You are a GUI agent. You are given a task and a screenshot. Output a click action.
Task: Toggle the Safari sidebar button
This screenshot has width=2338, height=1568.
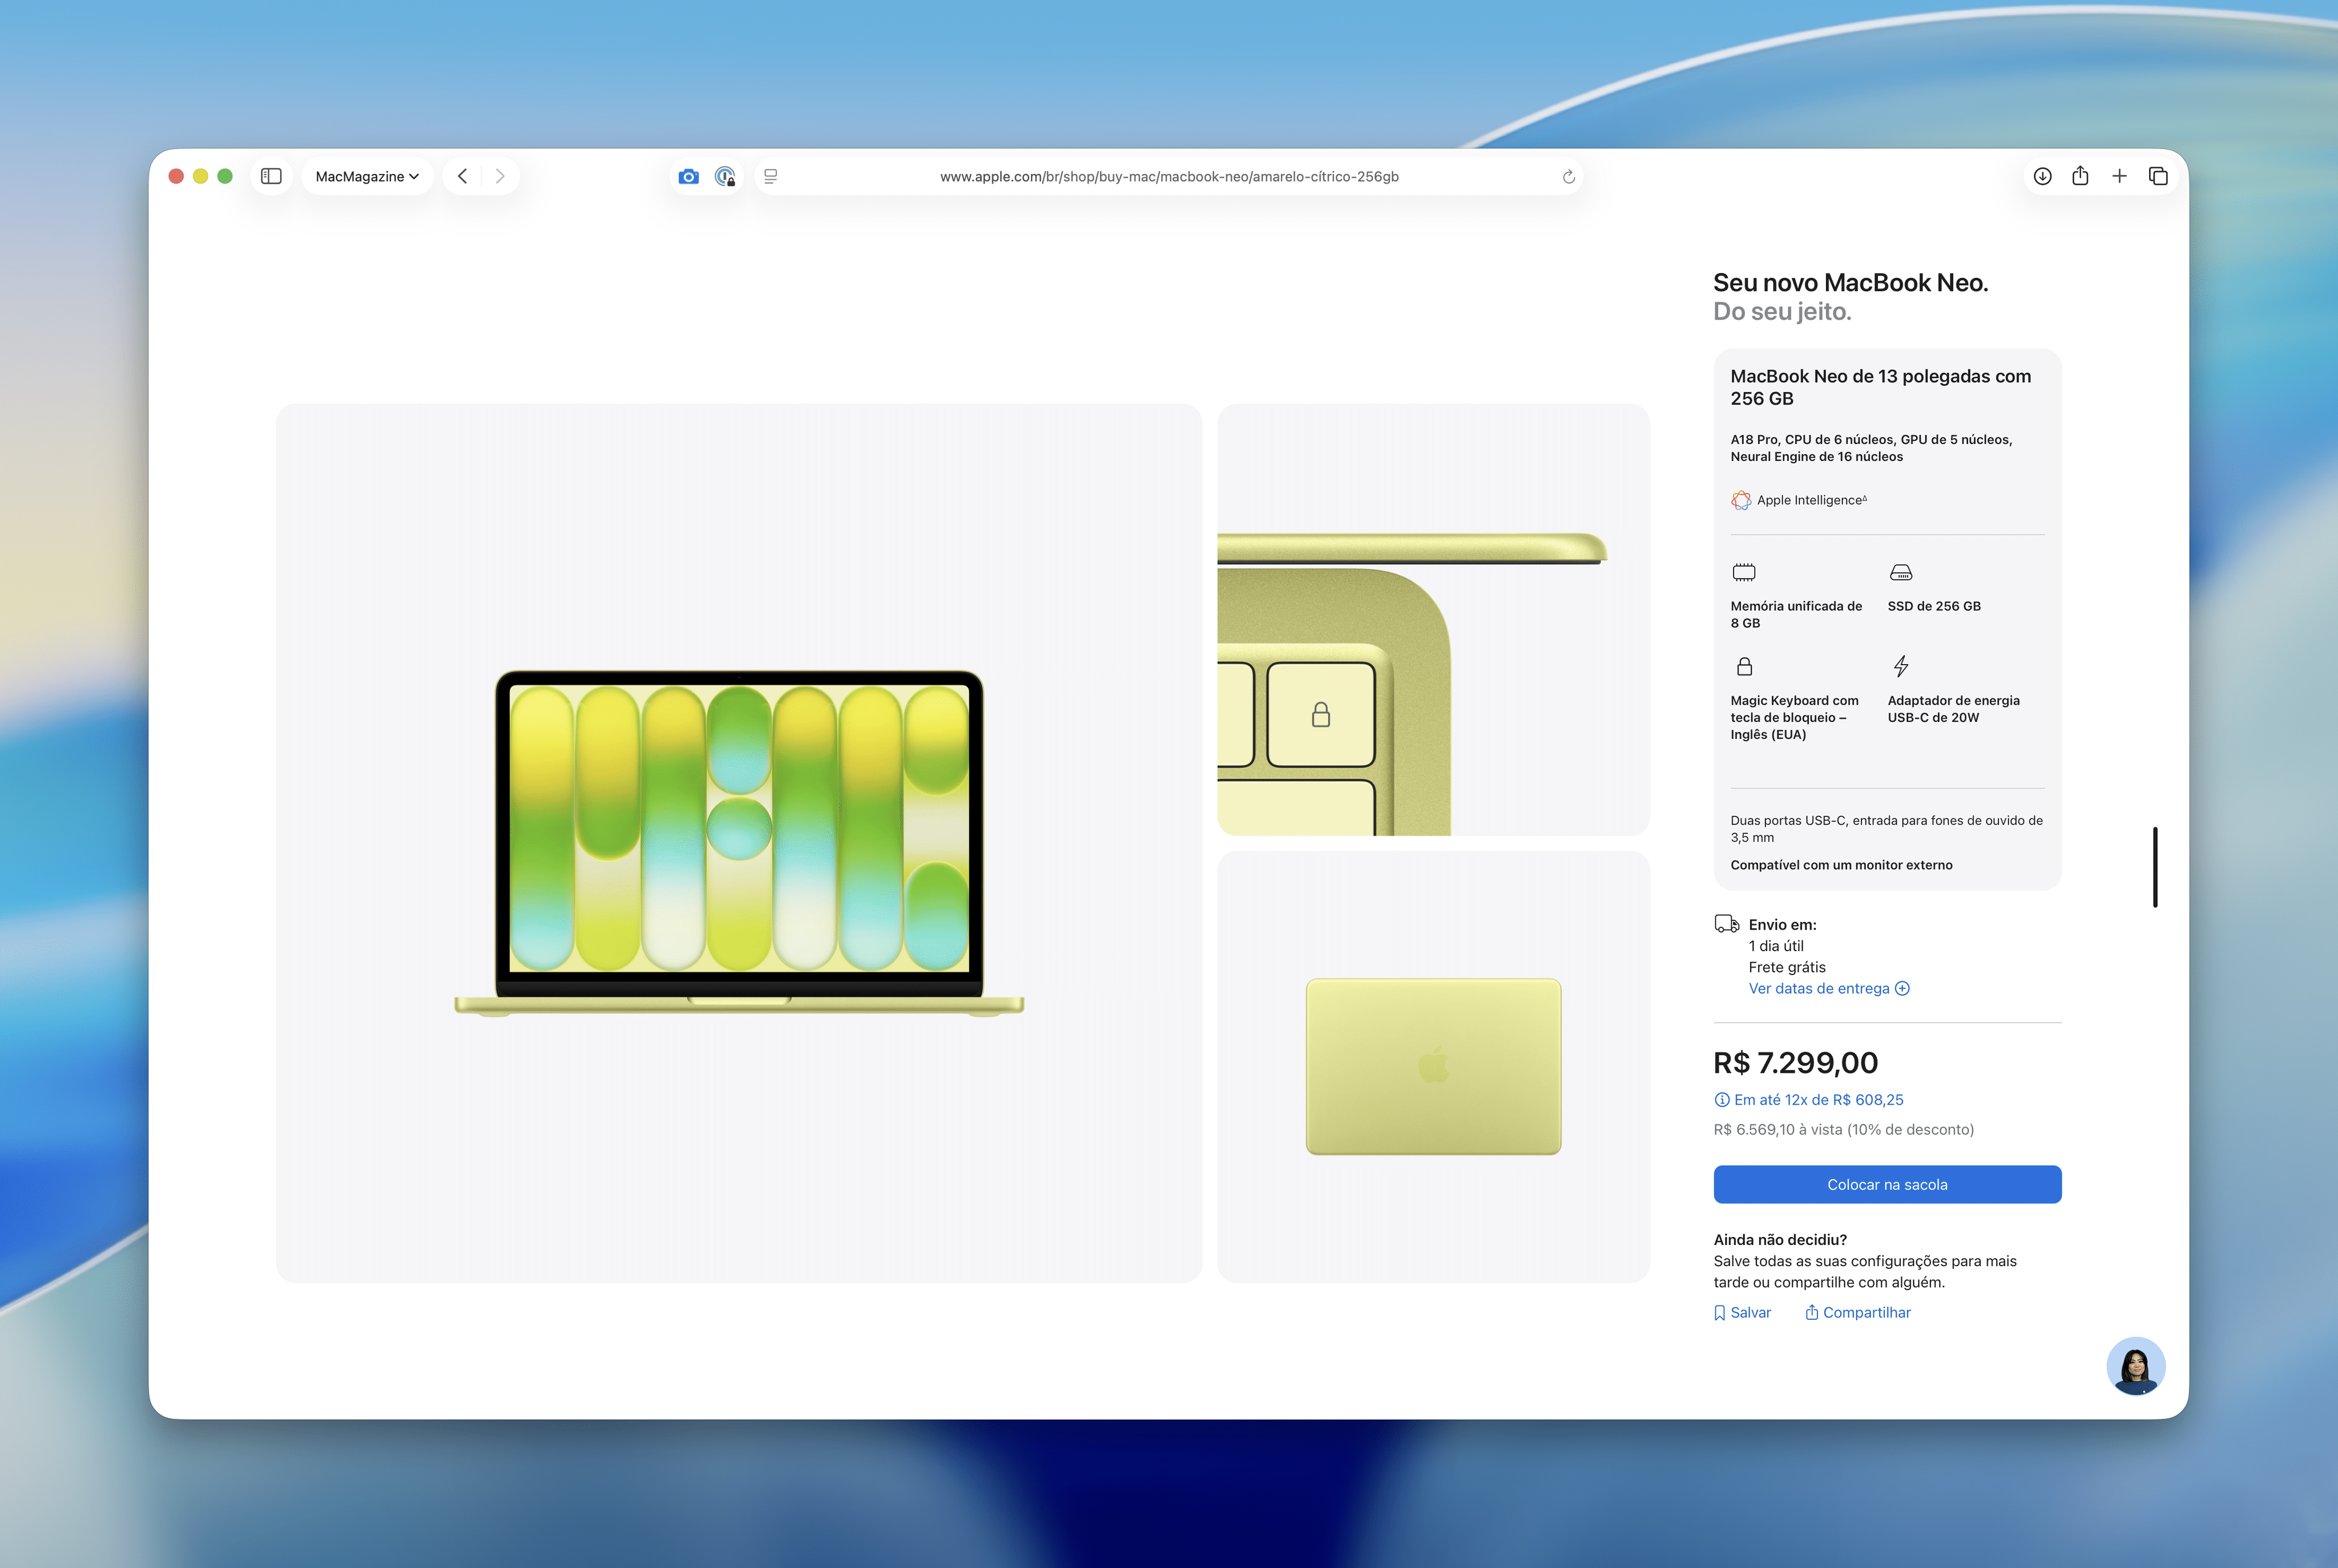(x=271, y=176)
